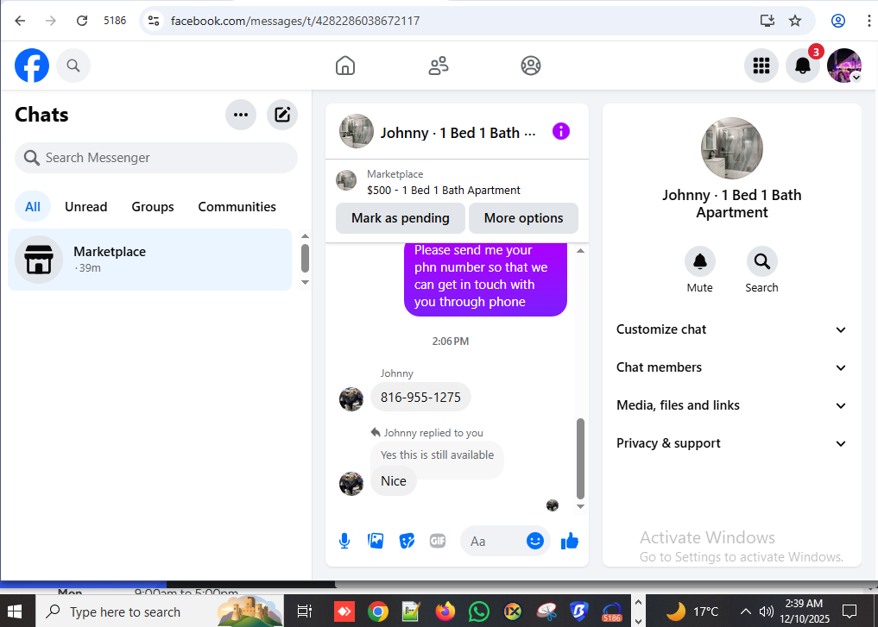878x627 pixels.
Task: Expand the Chat members section
Action: [x=731, y=367]
